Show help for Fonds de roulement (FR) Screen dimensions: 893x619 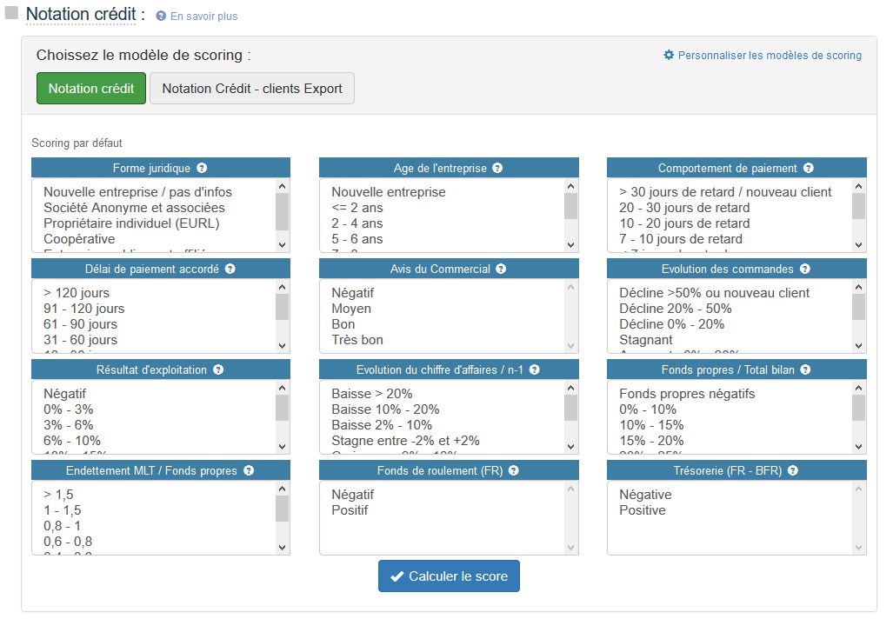tap(513, 471)
